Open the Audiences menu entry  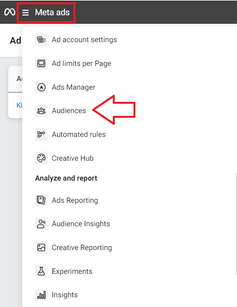[69, 111]
